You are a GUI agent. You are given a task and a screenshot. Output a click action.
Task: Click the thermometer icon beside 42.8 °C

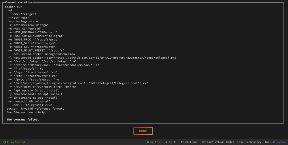click(148, 142)
